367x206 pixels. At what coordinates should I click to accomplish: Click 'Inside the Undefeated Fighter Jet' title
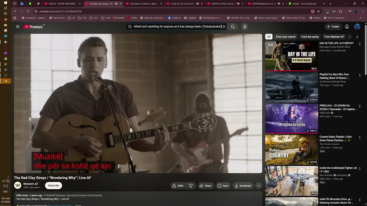[x=338, y=170]
